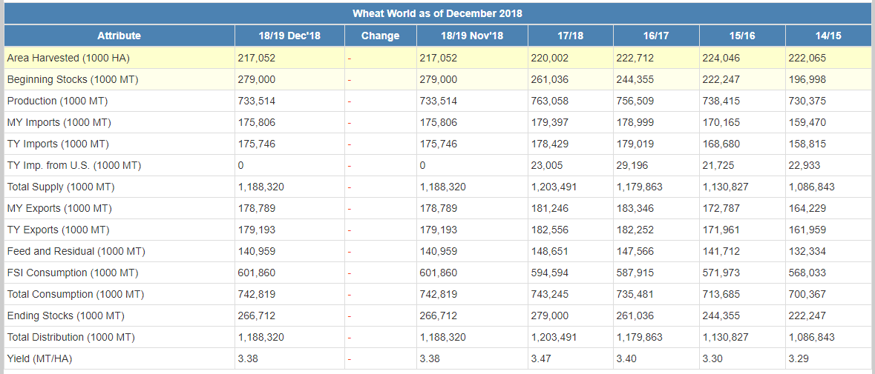Screen dimensions: 875x374
Task: Click the 16/17 column header
Action: [655, 36]
